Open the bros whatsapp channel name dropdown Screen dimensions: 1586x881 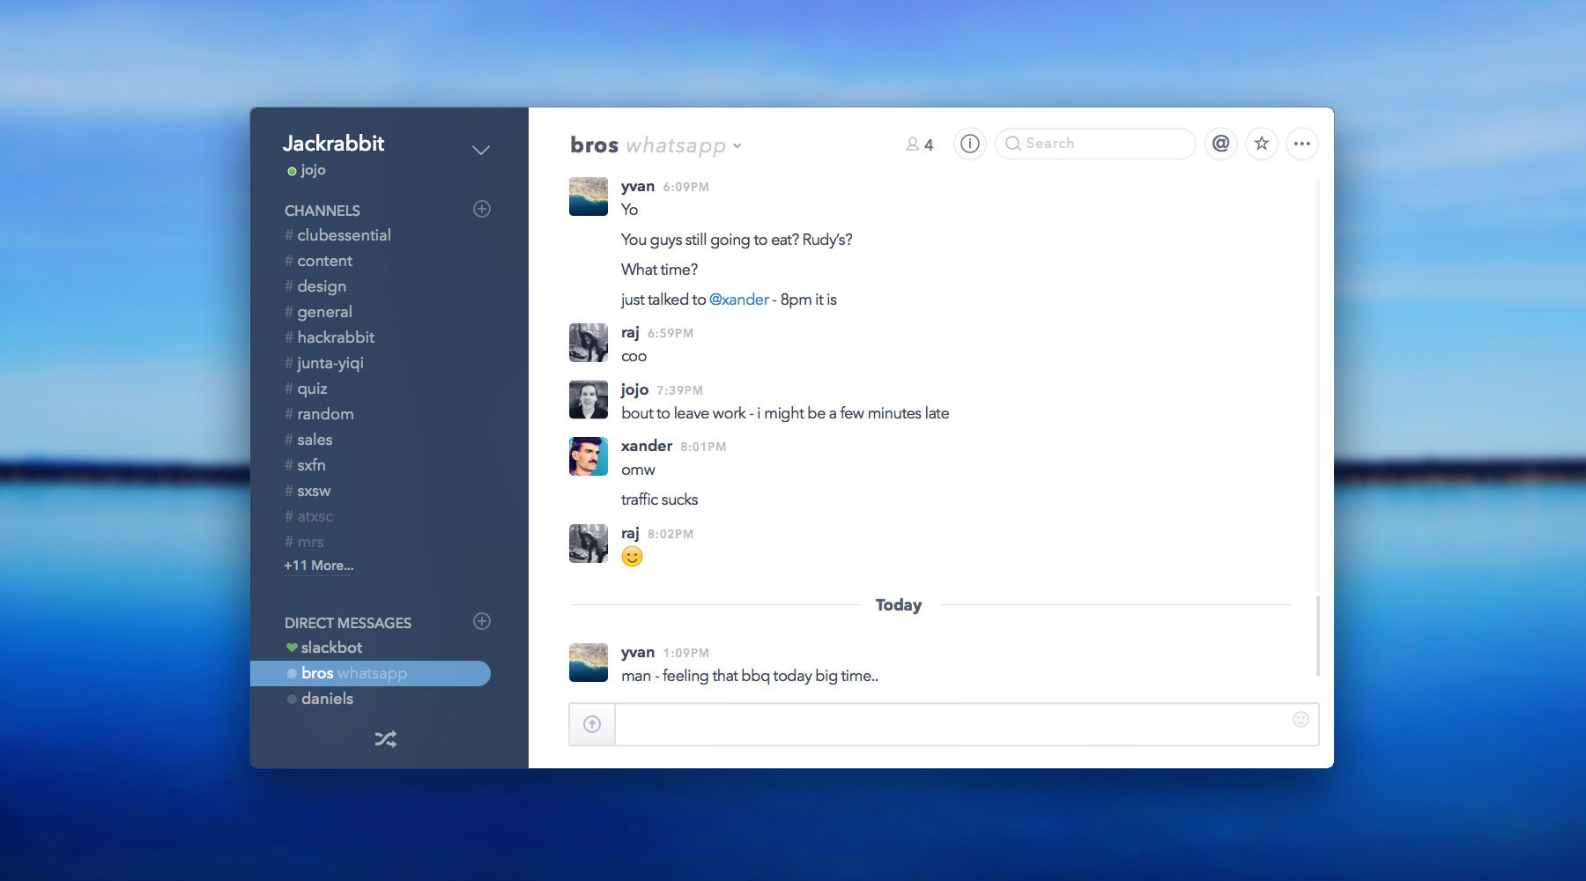tap(738, 146)
